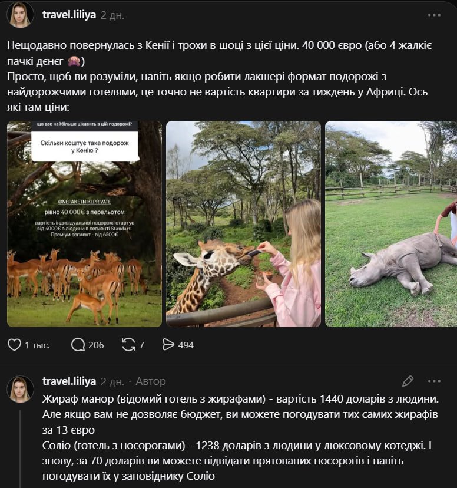Open more options menu on the reply

(x=434, y=381)
